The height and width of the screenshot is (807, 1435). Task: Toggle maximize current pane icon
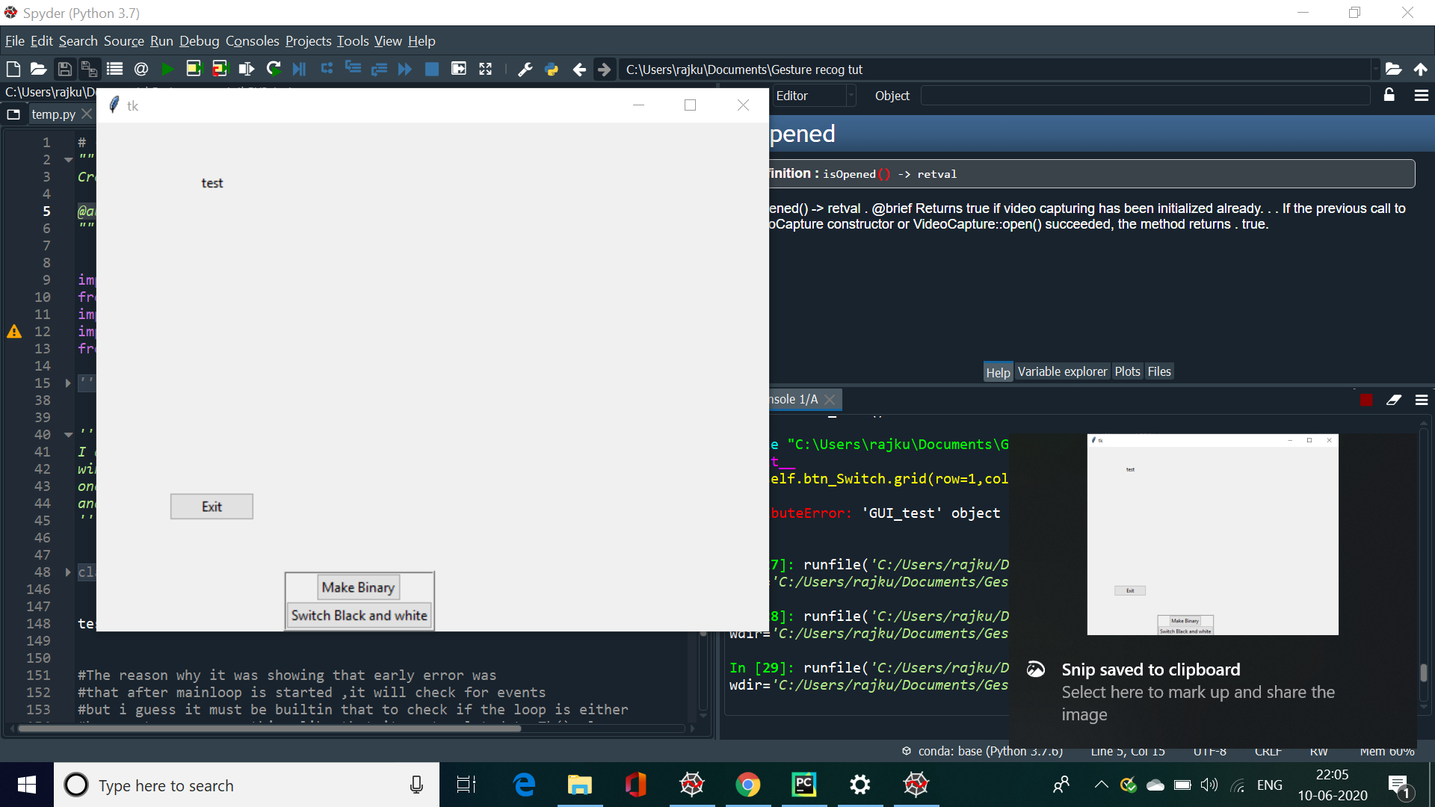(458, 69)
